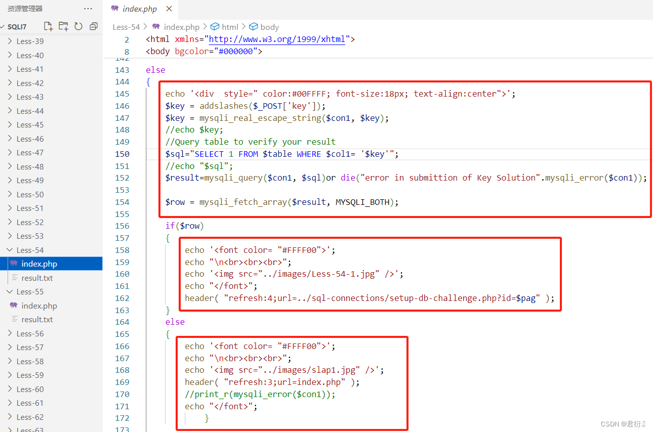This screenshot has width=653, height=432.
Task: Click the mysqli_query or die line
Action: pos(406,178)
